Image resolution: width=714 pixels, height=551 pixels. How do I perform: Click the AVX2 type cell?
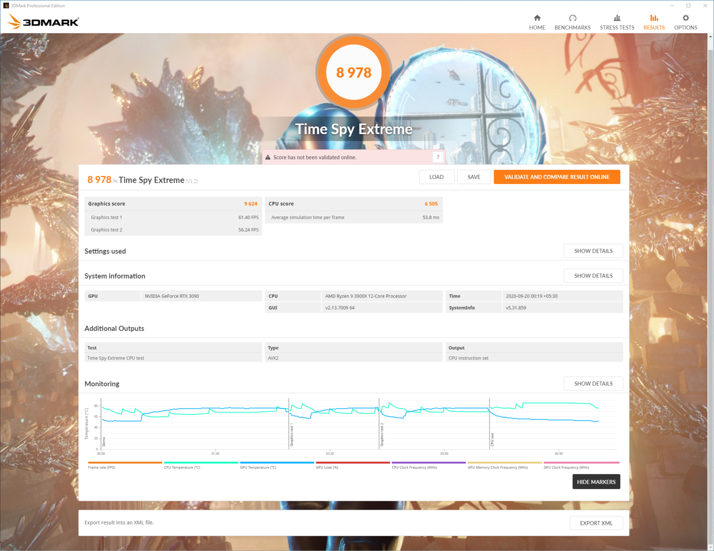354,358
